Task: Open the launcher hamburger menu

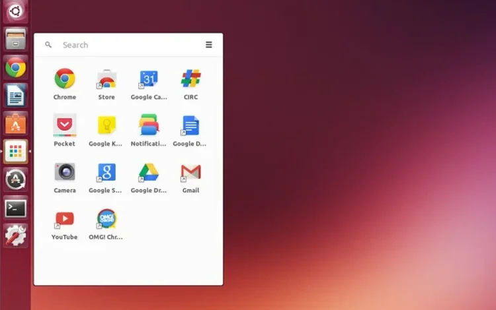Action: pyautogui.click(x=209, y=44)
